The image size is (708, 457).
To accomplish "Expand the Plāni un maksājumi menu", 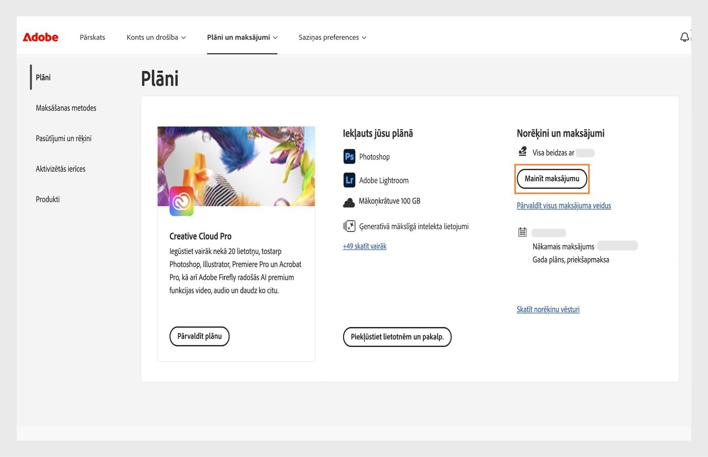I will tap(242, 37).
